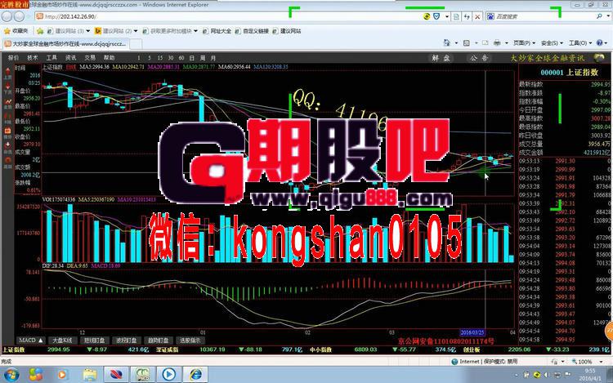The width and height of the screenshot is (613, 383).
Task: Click the printer icon in command bar
Action: (x=497, y=43)
